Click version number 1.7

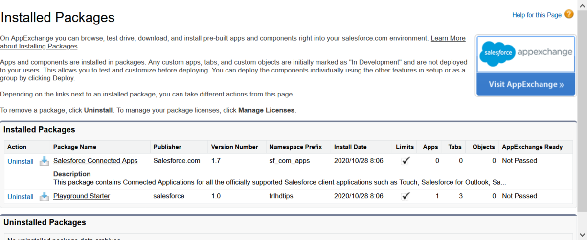[216, 161]
